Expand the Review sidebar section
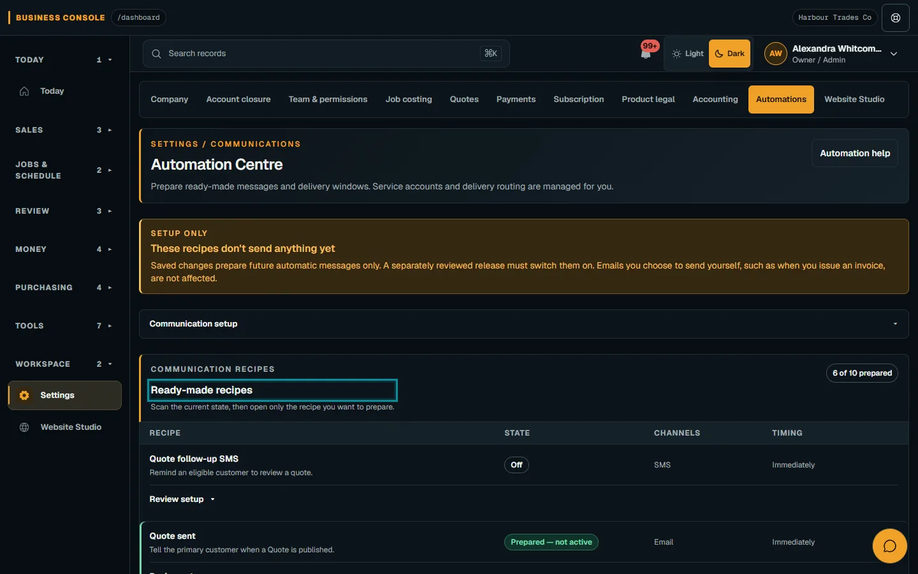The width and height of the screenshot is (918, 574). [64, 211]
